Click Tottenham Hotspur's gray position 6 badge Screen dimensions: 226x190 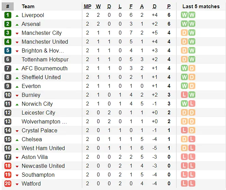coord(8,59)
